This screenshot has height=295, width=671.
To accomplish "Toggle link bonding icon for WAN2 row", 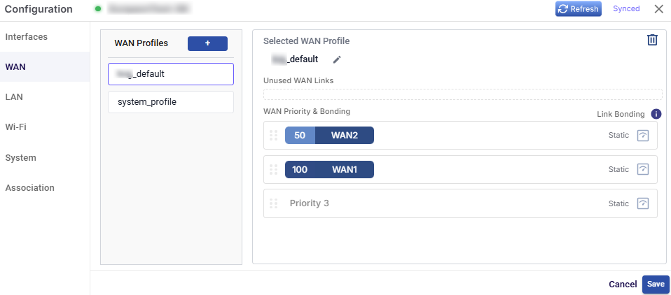I will point(643,136).
